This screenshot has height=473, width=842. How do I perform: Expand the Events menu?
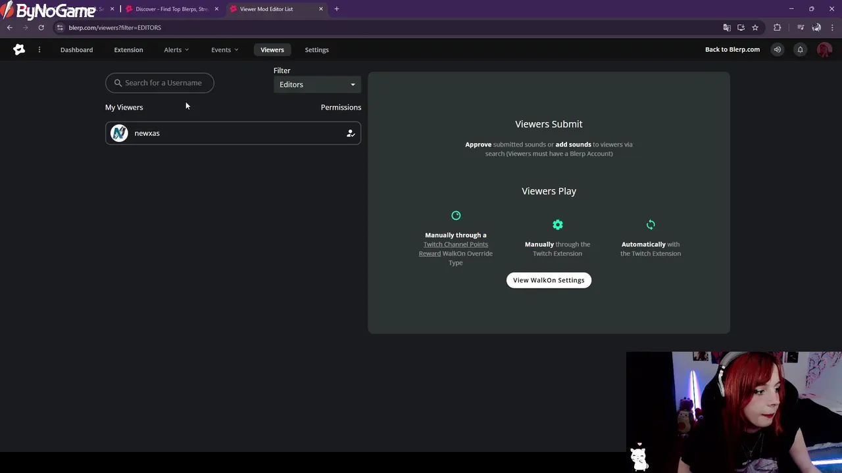pyautogui.click(x=224, y=50)
